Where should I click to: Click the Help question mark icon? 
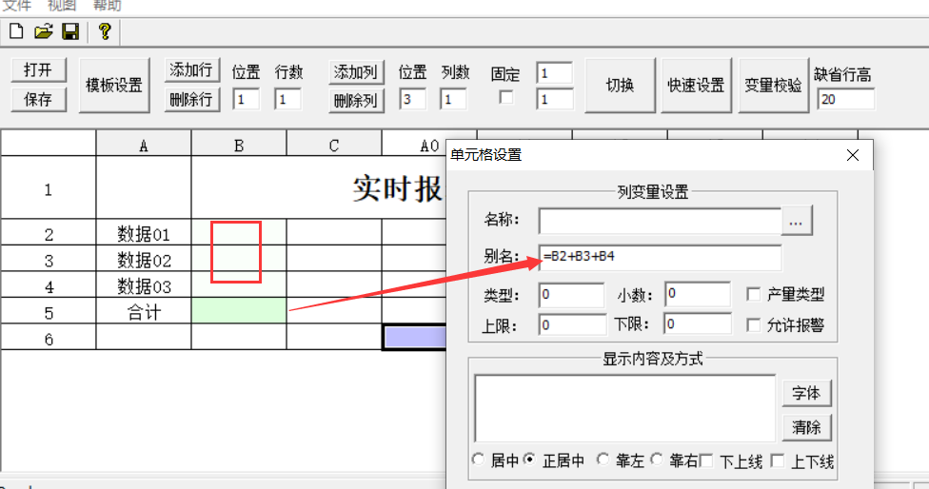[x=104, y=32]
